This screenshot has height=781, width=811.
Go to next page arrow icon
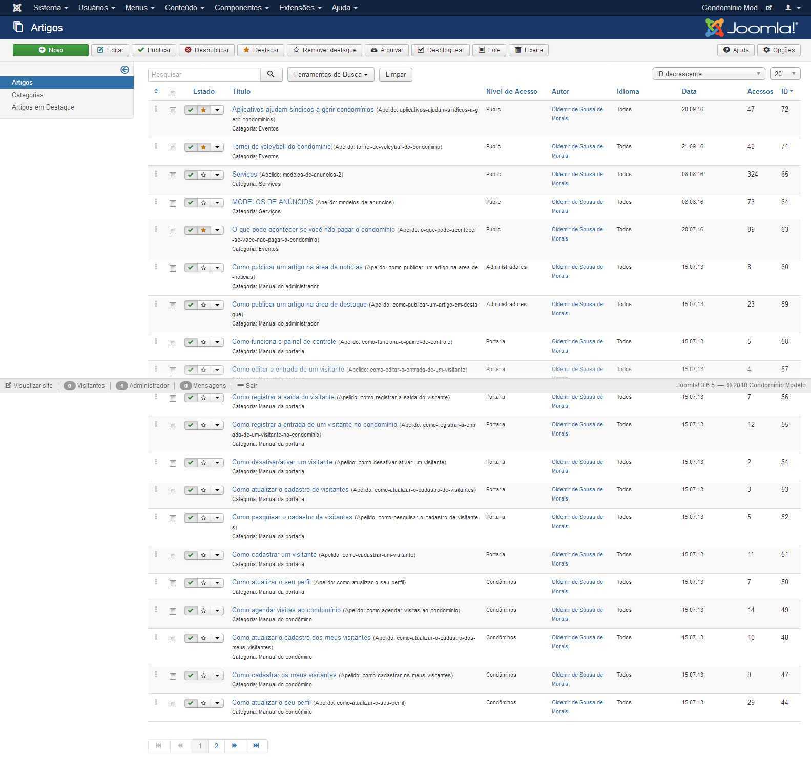click(x=235, y=746)
